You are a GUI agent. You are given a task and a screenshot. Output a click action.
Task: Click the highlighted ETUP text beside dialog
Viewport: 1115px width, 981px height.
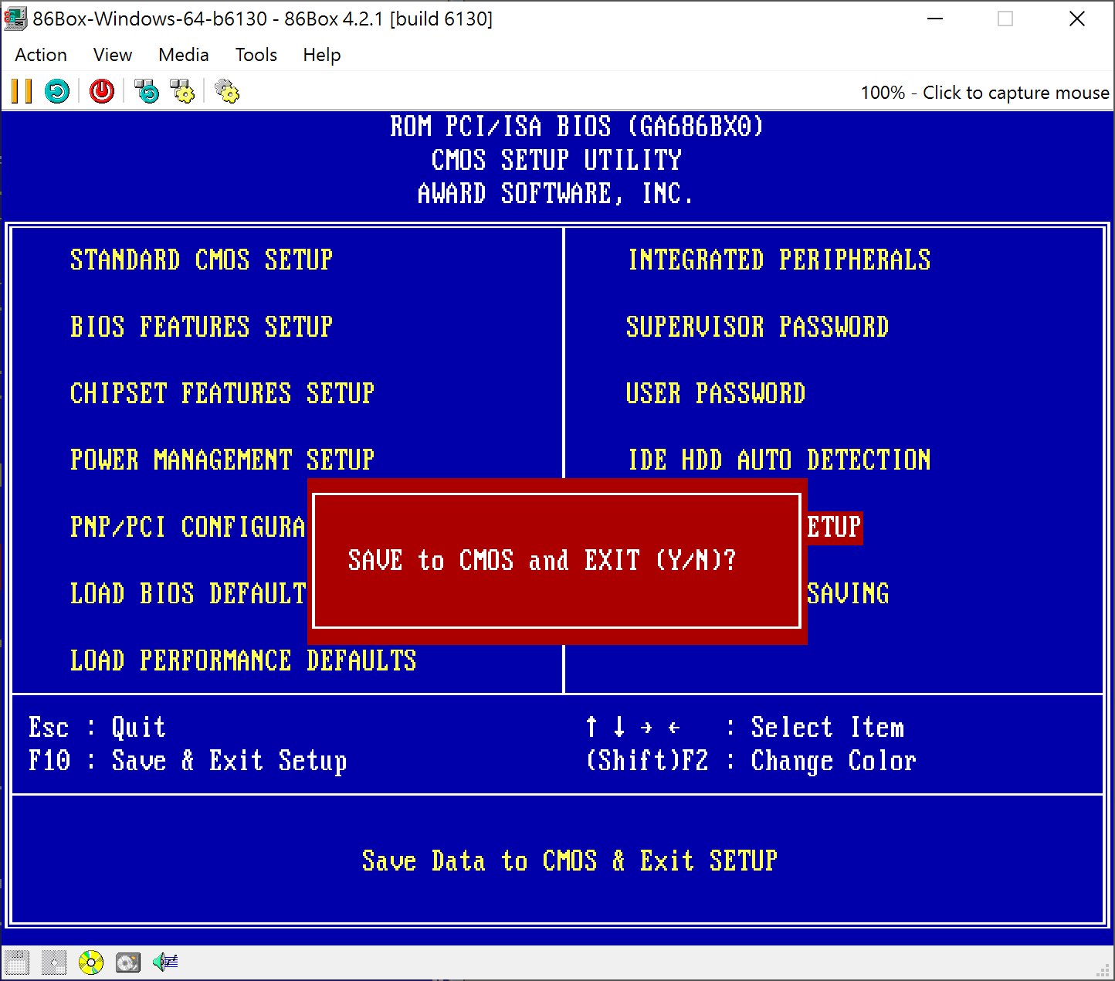[834, 528]
